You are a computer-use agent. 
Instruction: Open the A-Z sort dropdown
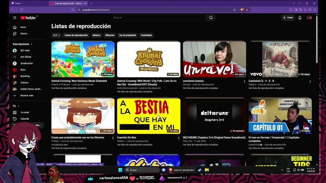(56, 35)
